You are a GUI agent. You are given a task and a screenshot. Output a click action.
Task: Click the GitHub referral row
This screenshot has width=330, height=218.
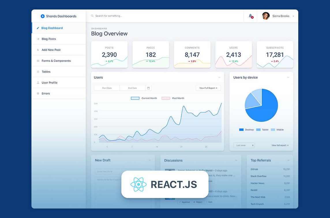point(270,169)
